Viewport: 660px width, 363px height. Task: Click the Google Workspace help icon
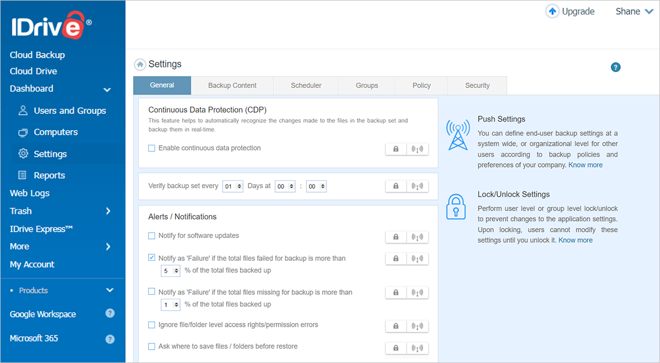point(110,313)
